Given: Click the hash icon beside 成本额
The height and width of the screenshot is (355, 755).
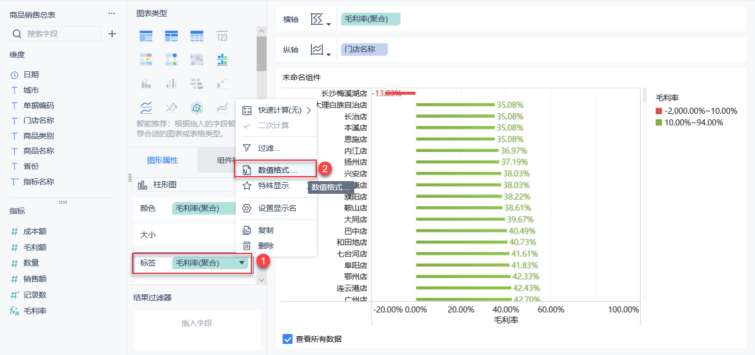Looking at the screenshot, I should click(14, 232).
